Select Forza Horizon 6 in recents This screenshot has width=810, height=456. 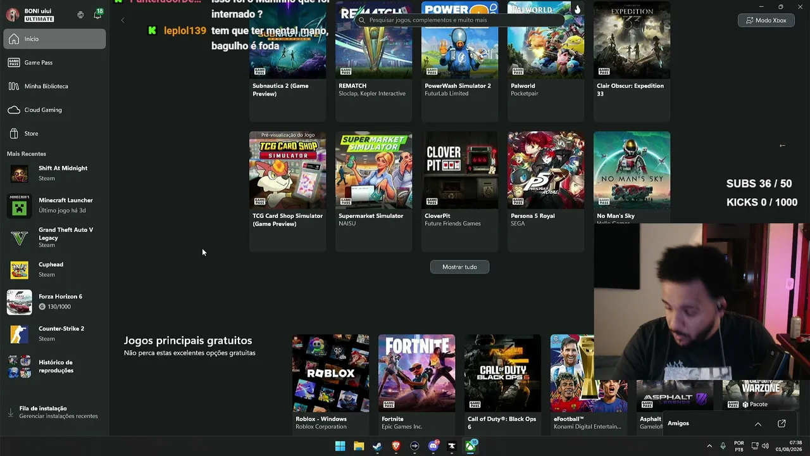54,301
